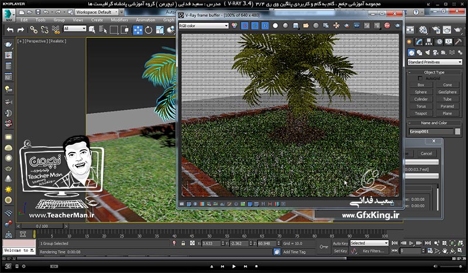
Task: Click the Undo arrow in the main toolbar
Action: 10,30
